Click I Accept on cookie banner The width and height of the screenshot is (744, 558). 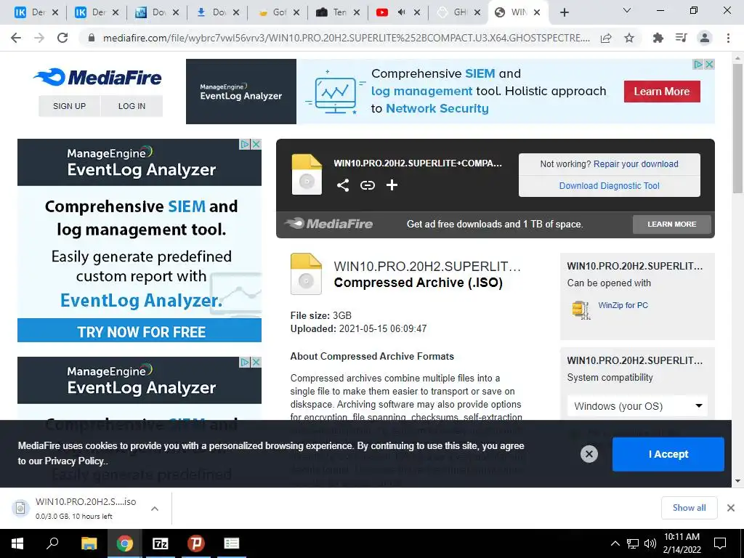point(668,454)
